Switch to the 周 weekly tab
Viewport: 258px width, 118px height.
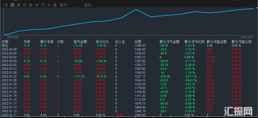18,5
